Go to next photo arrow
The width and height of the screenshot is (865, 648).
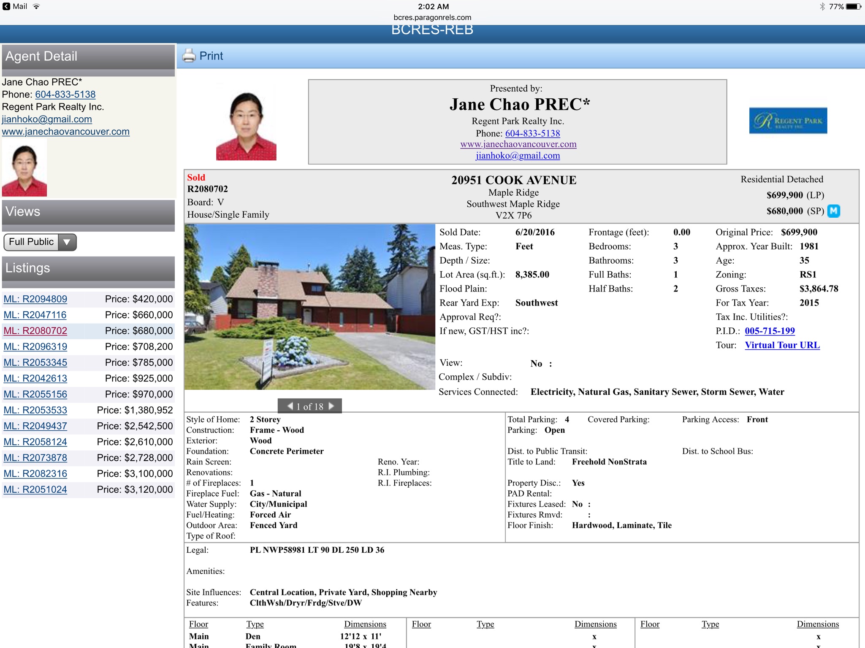[331, 406]
